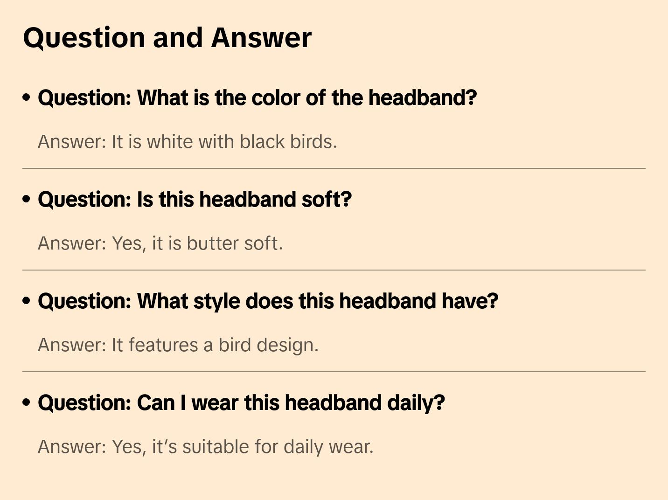Select the answer "Yes, it is butter soft."
Screen dimensions: 668x500
(160, 243)
